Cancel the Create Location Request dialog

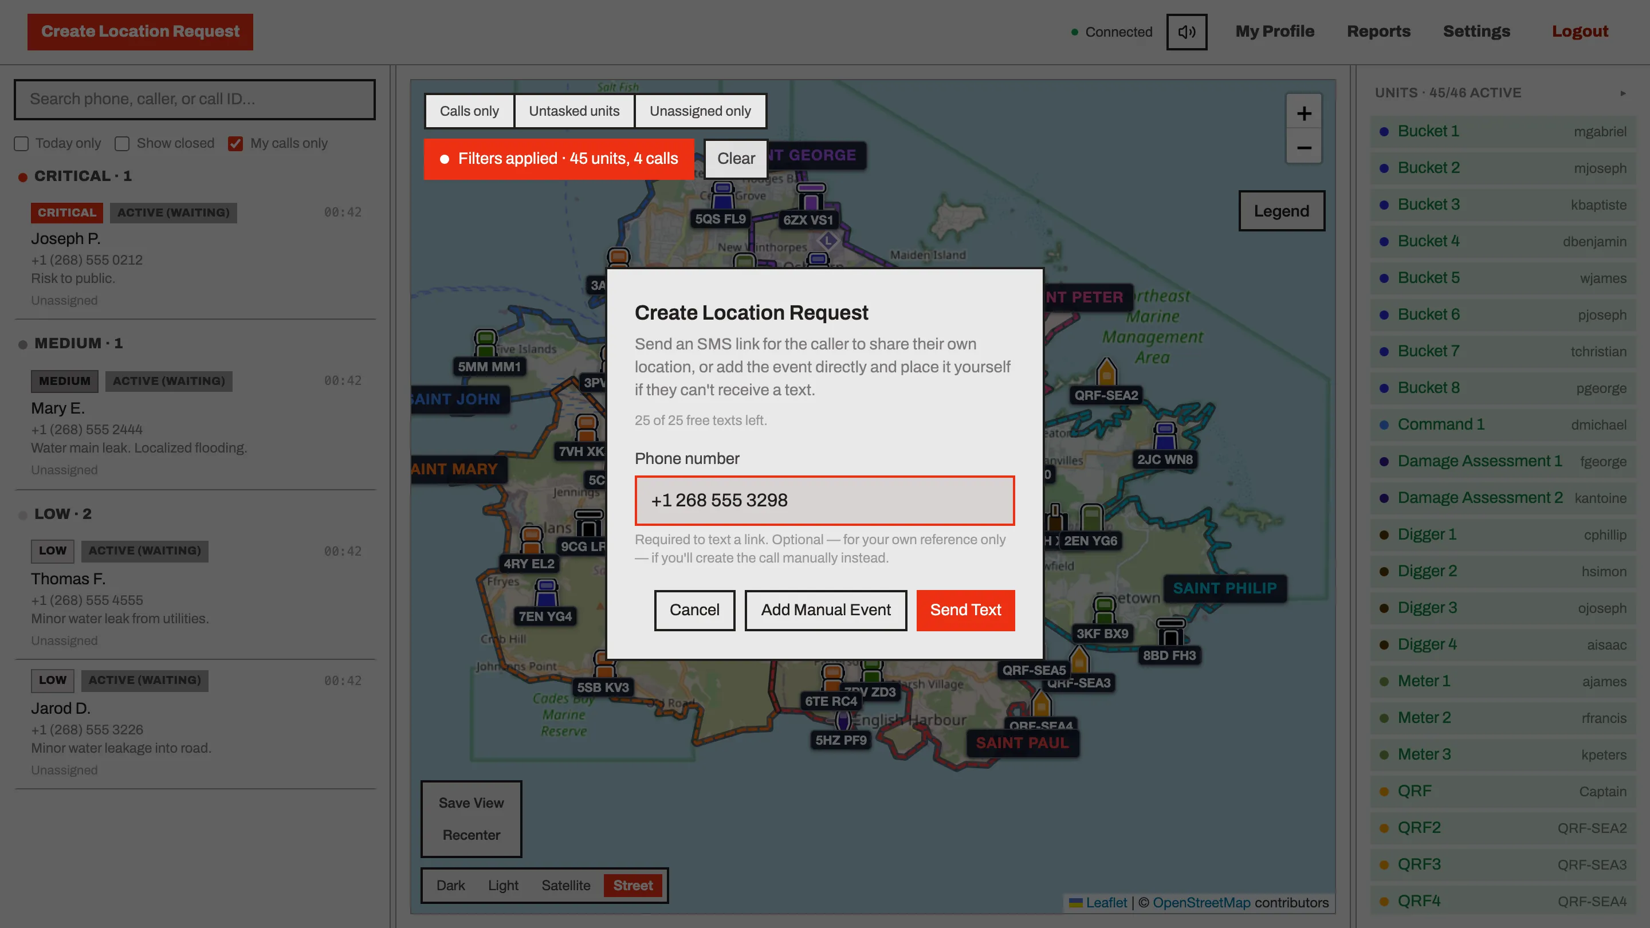click(694, 610)
